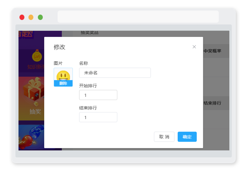Click the 知识新 level text
Viewport: 249px width, 173px height.
click(x=36, y=67)
